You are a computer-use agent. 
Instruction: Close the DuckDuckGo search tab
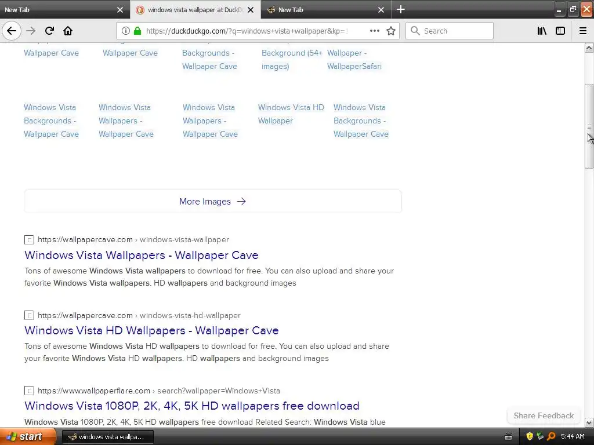(x=251, y=10)
